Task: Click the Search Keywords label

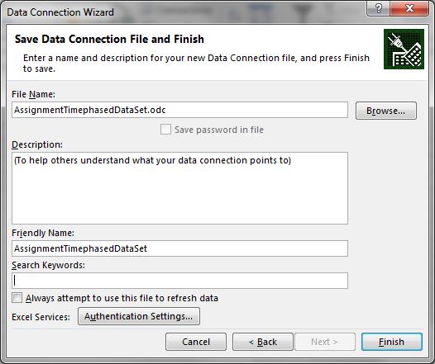Action: pyautogui.click(x=48, y=265)
